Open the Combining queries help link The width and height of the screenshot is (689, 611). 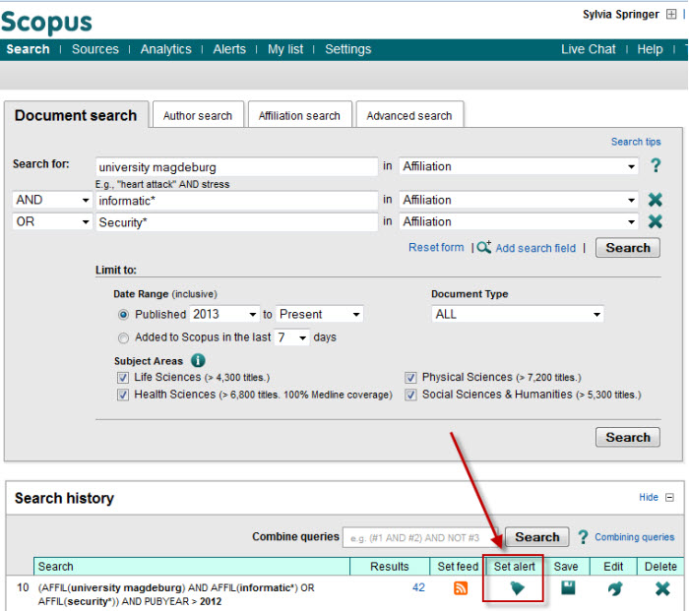(635, 537)
